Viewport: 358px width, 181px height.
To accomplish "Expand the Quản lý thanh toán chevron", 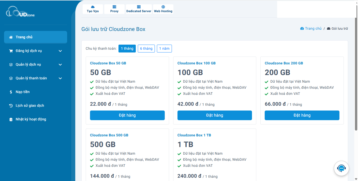I will tap(60, 78).
